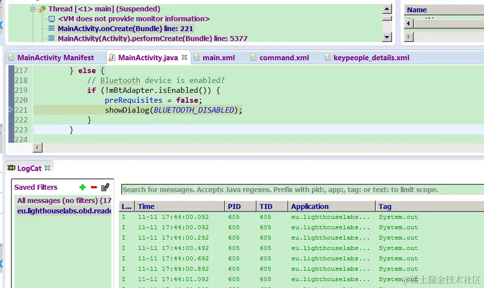
Task: Select Thread [<1> main] (Suspended) entry
Action: [104, 9]
